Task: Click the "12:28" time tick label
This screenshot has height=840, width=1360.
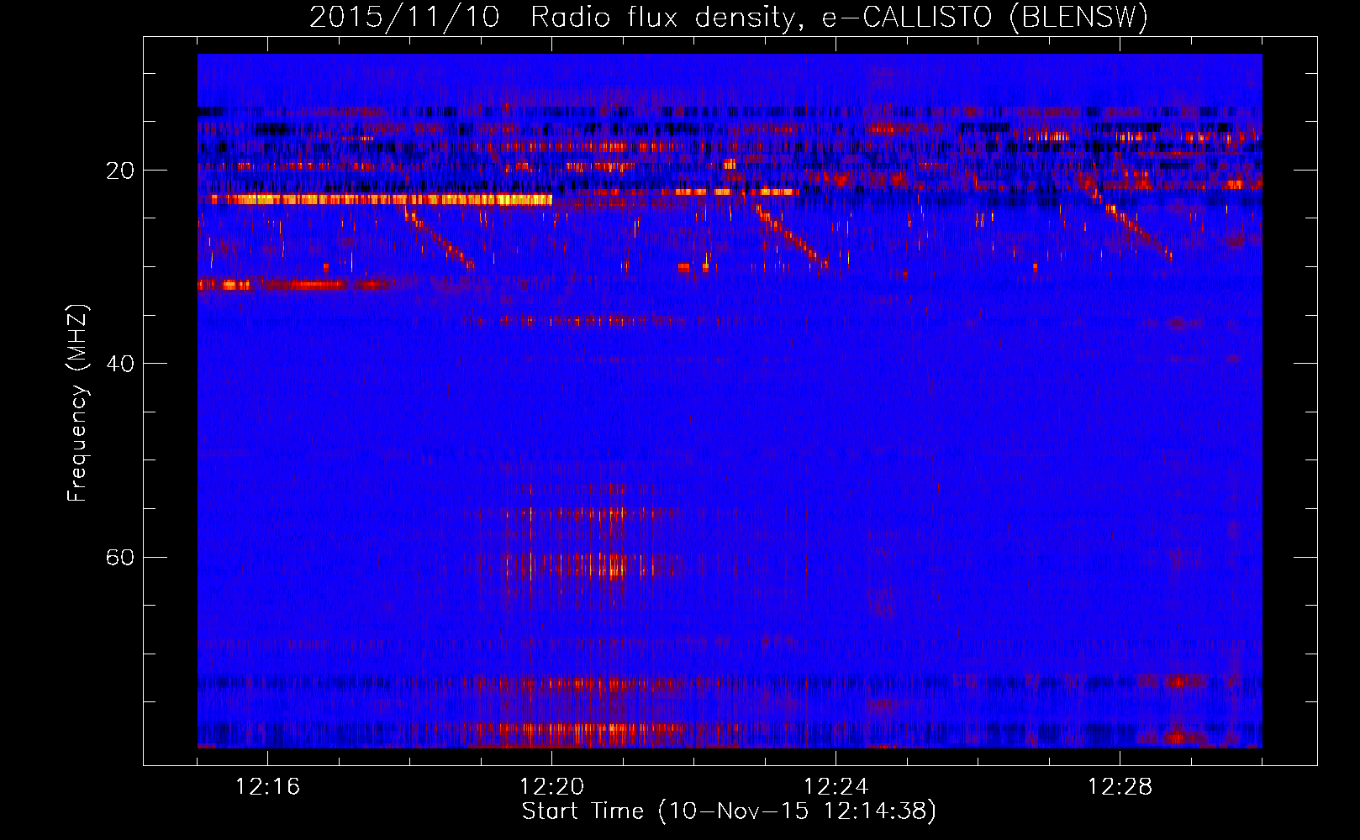Action: (1120, 787)
